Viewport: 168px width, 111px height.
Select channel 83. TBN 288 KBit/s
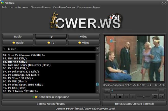point(49,59)
